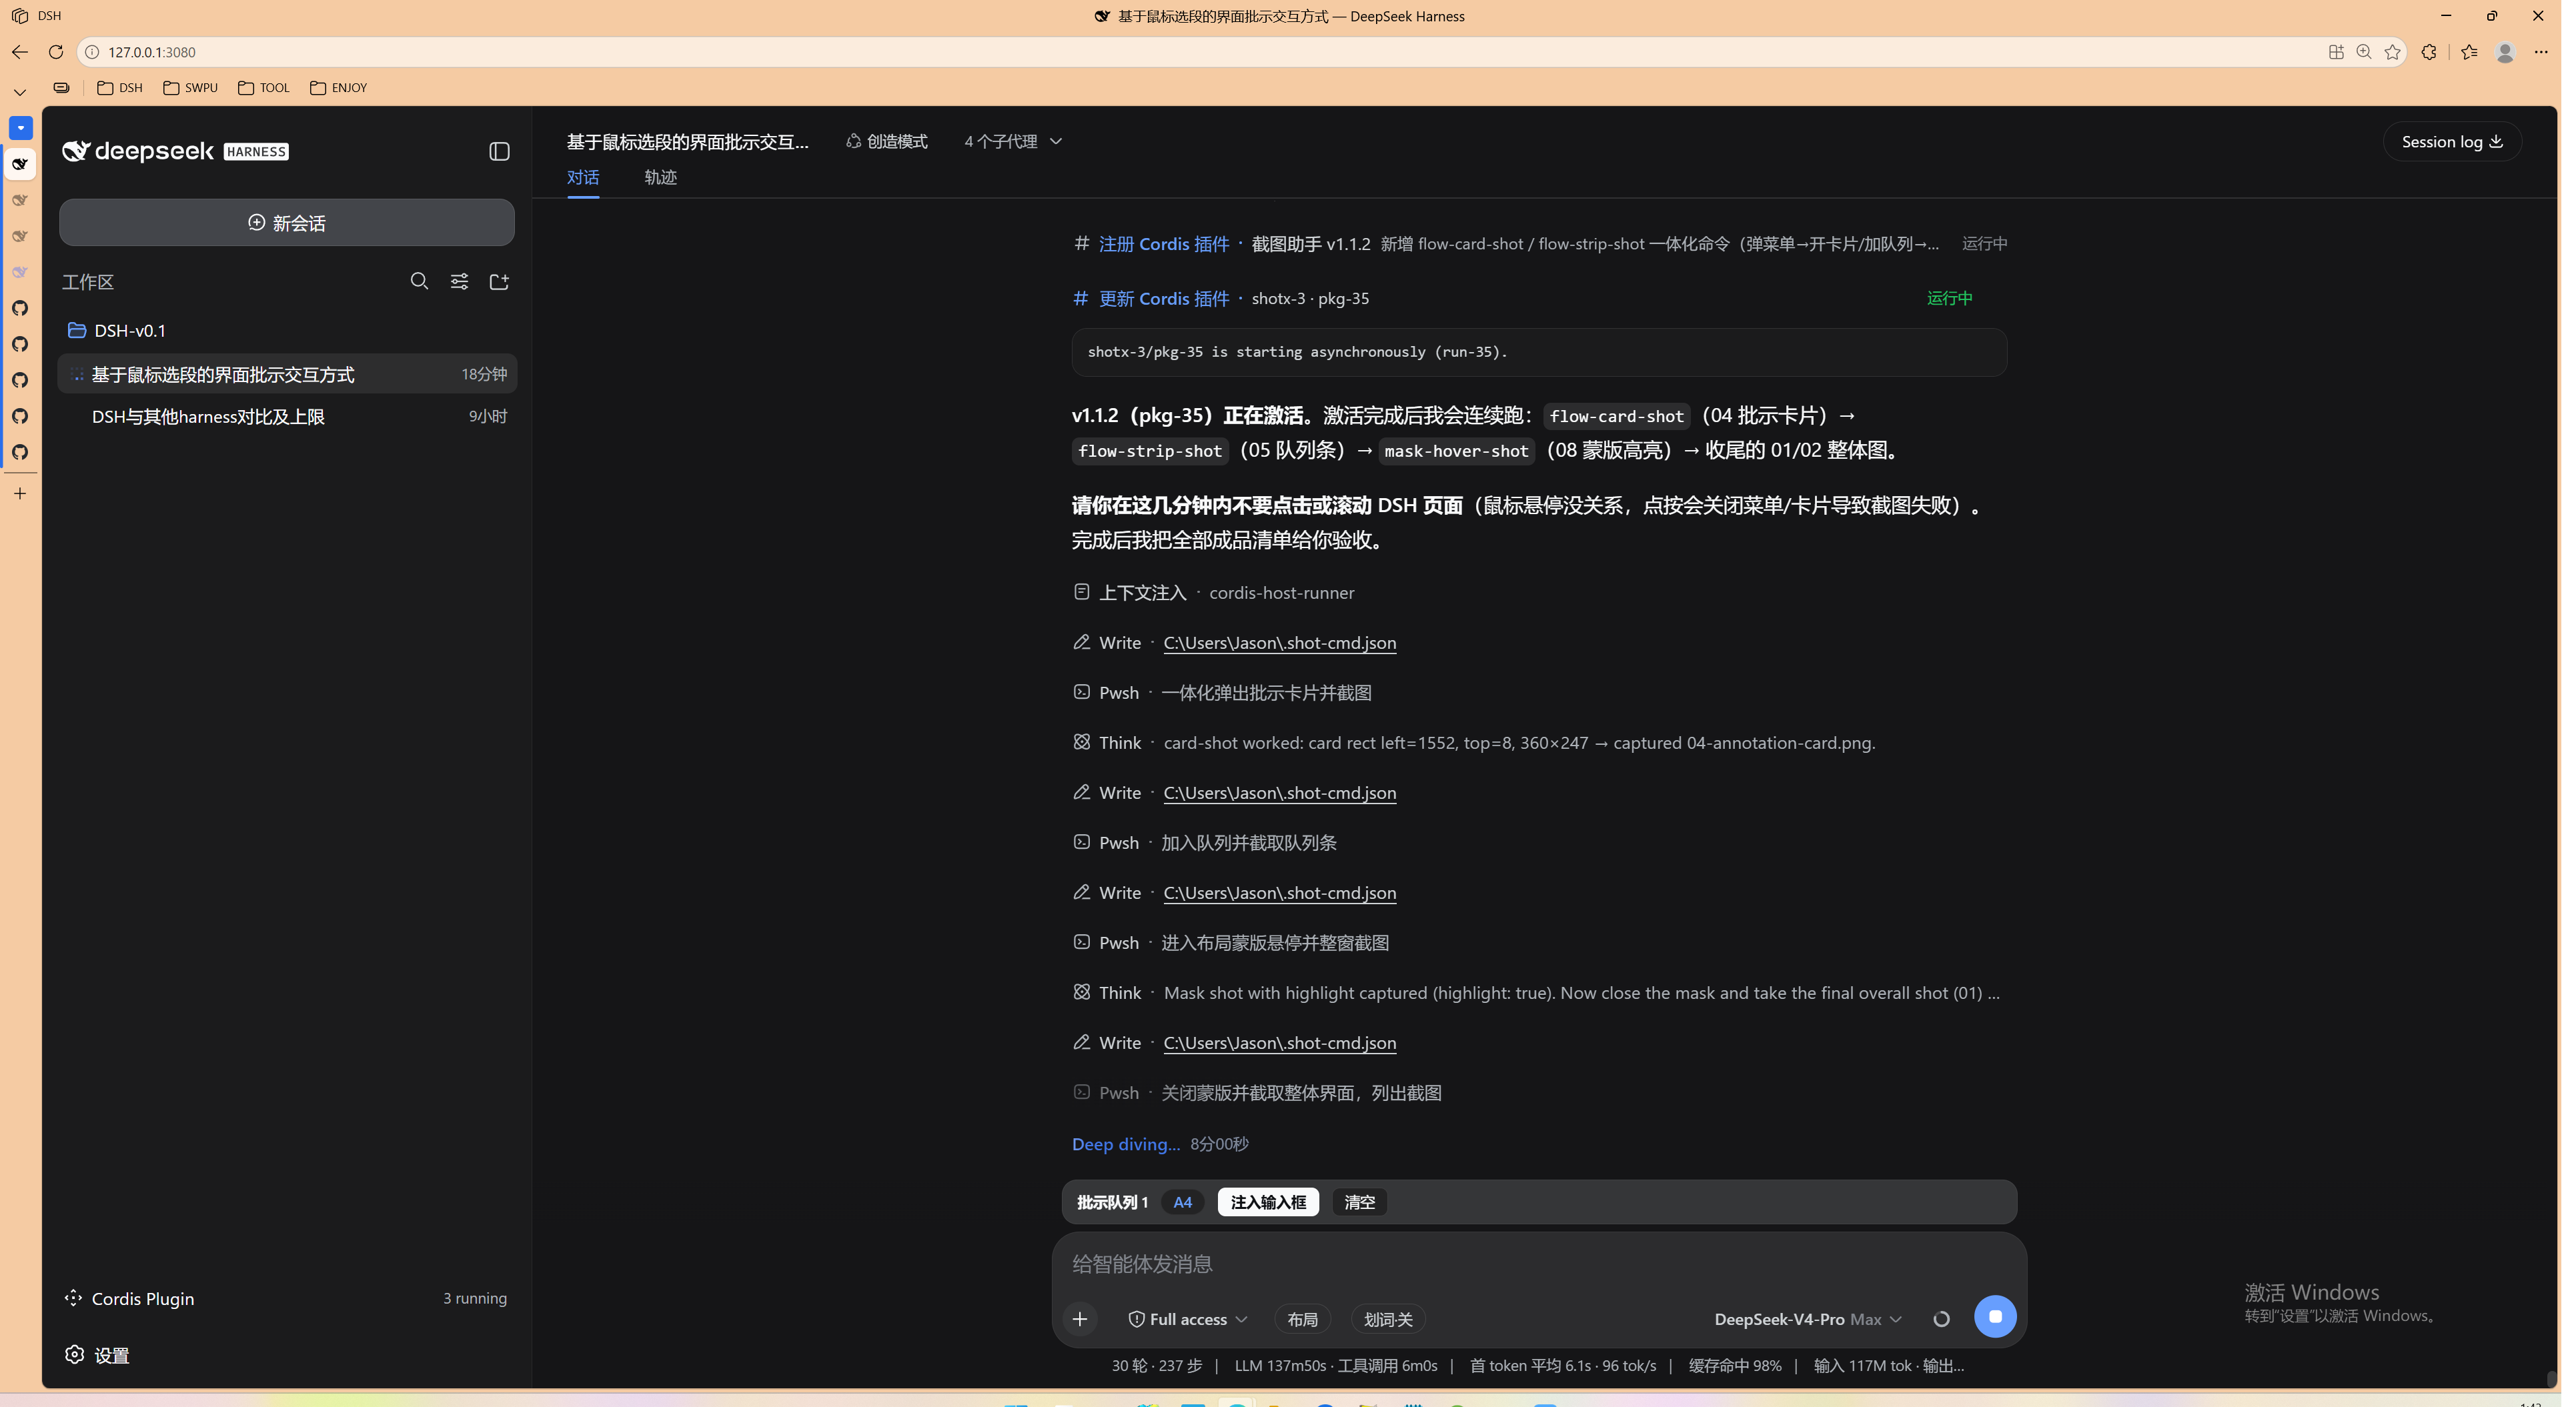The image size is (2576, 1407).
Task: Expand Pwsh 加入队列并截取队列条 row
Action: (x=1204, y=842)
